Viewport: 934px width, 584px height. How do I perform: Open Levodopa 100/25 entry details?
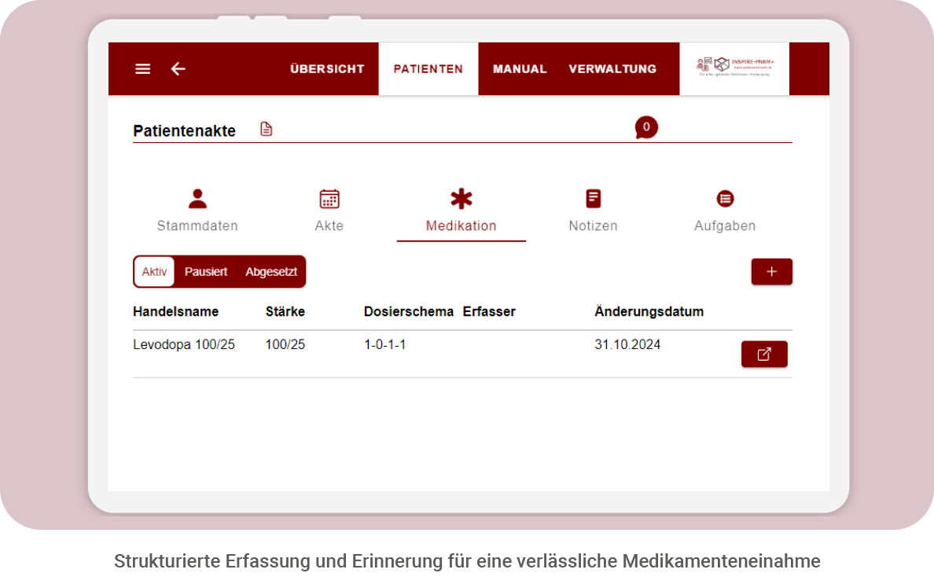click(x=764, y=354)
